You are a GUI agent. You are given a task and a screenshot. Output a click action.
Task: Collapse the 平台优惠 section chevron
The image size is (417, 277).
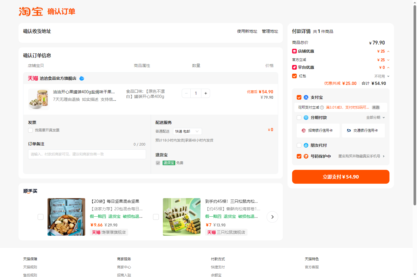388,68
